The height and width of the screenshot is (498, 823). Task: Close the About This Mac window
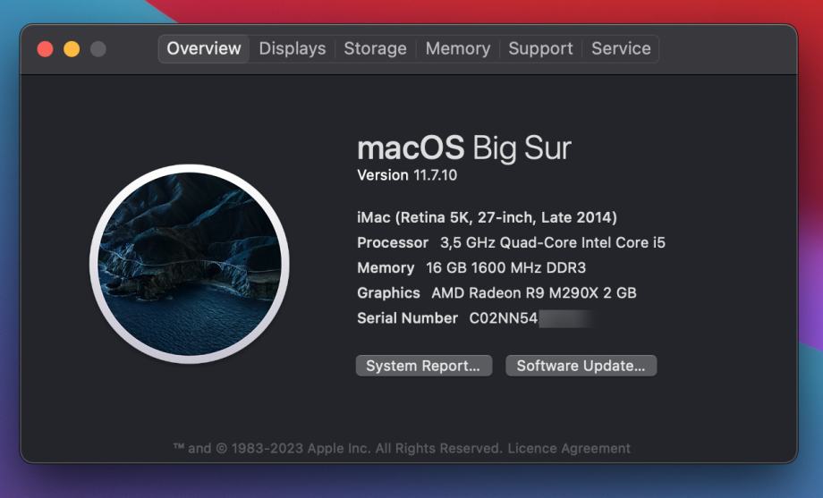pos(45,49)
